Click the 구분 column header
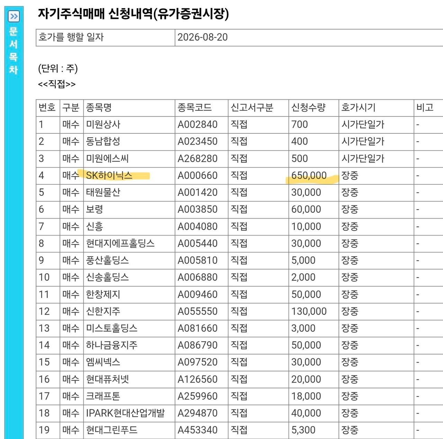 71,107
